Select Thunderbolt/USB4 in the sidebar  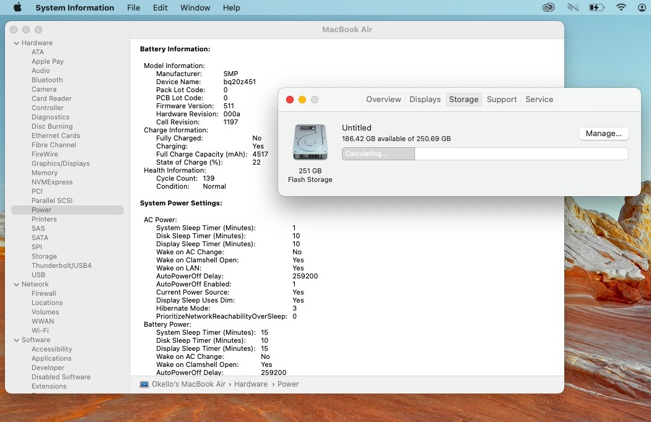pyautogui.click(x=61, y=265)
